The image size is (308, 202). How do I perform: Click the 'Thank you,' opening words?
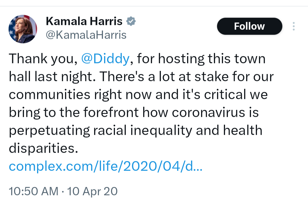(43, 59)
